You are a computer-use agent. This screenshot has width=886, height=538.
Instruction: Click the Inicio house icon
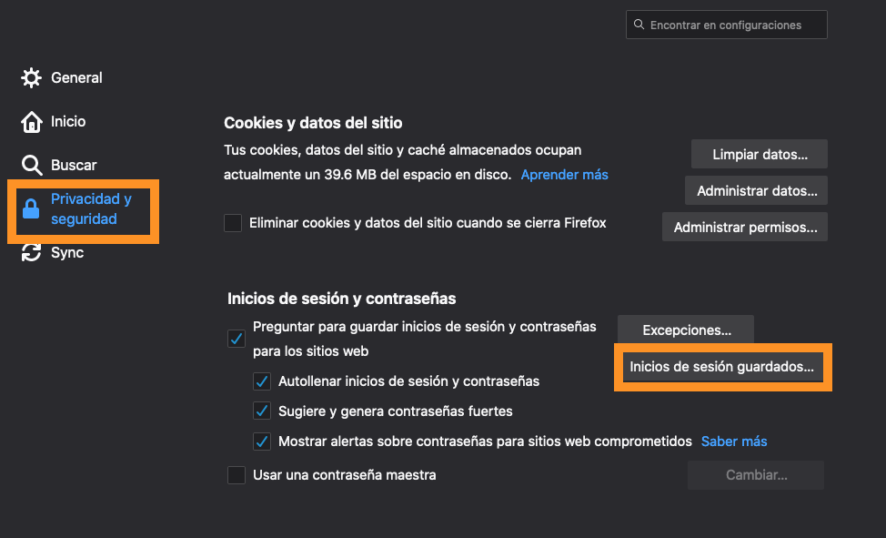click(32, 122)
